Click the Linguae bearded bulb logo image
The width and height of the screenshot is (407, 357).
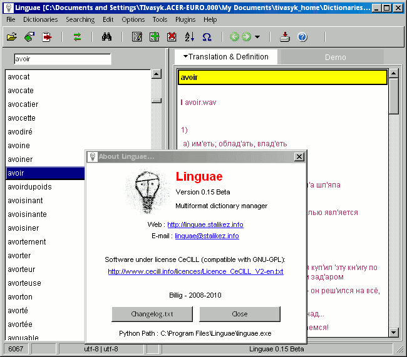pos(147,191)
